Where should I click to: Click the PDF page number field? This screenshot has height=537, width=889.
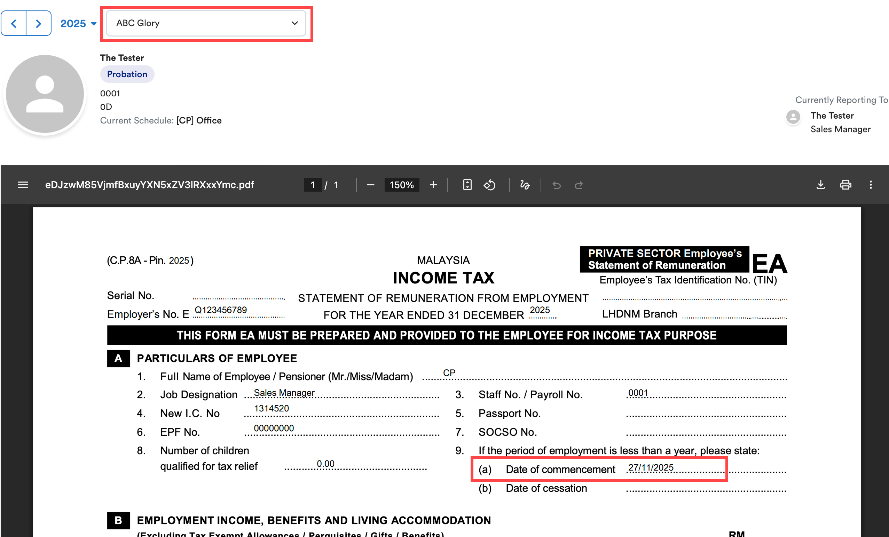pos(313,185)
